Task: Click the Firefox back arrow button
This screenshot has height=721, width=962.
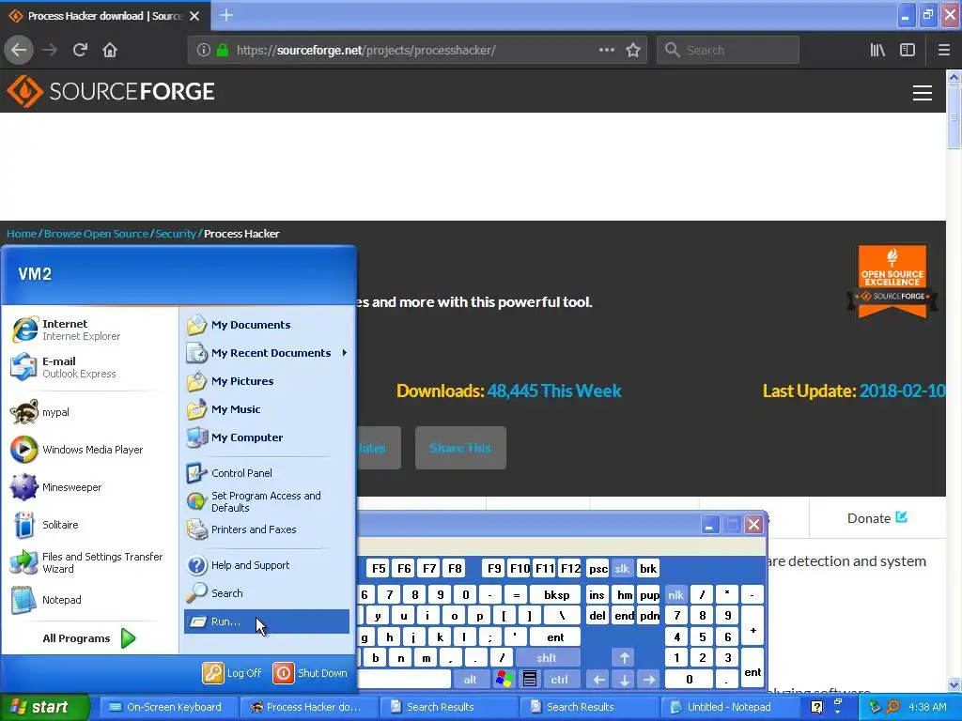Action: point(19,50)
